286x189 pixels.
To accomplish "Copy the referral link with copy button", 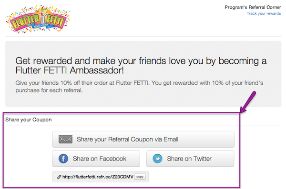I will (x=140, y=177).
